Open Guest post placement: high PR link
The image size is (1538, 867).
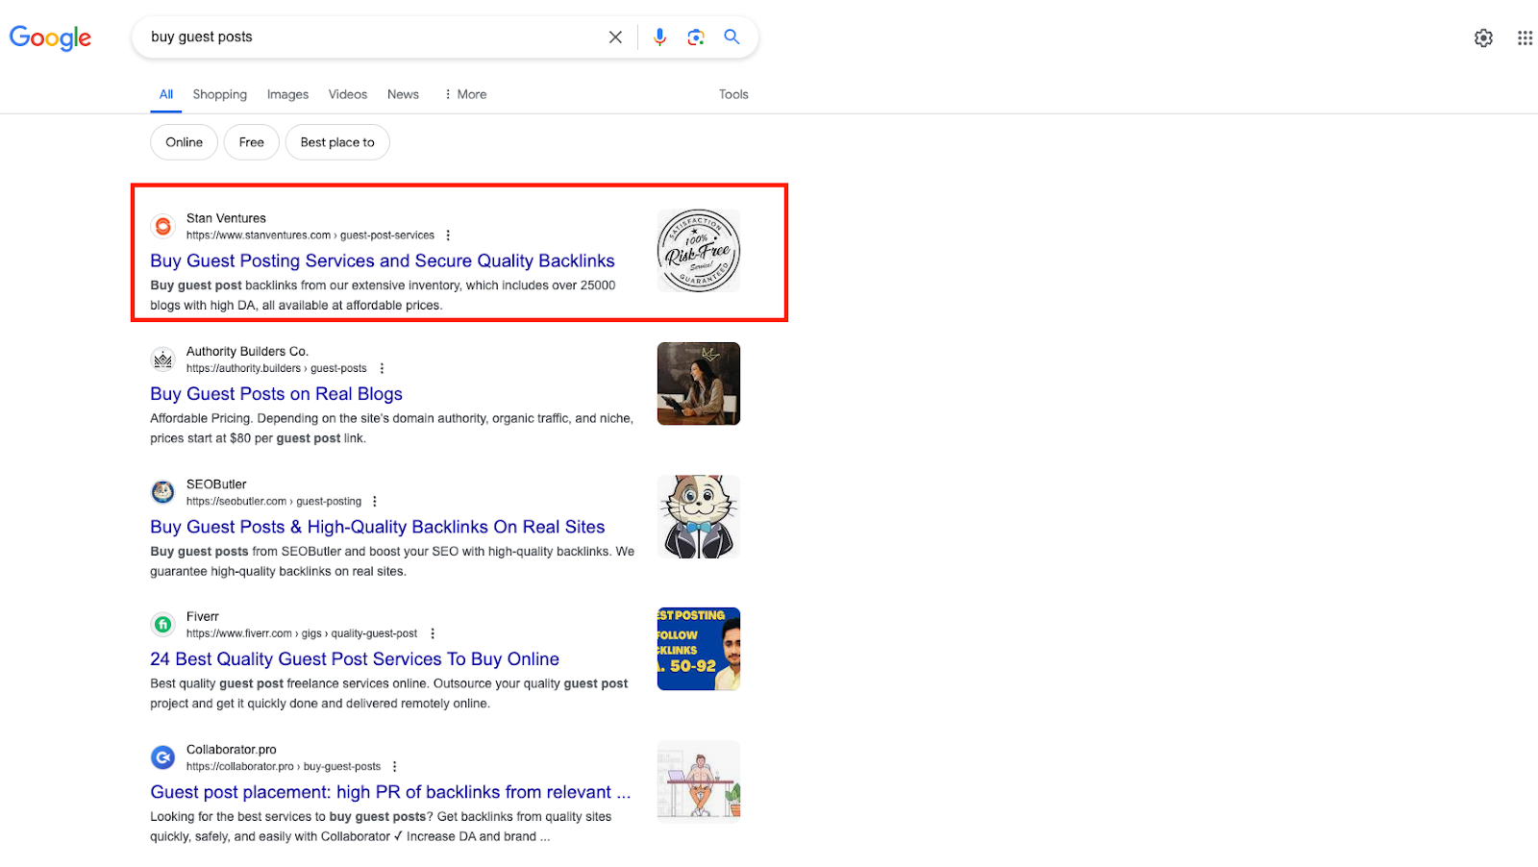tap(390, 792)
